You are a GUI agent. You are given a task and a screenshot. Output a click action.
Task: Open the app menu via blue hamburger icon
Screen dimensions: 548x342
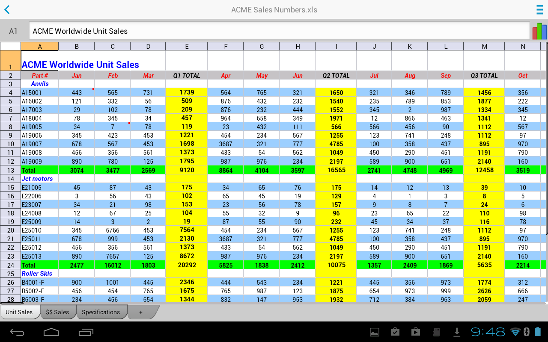click(x=539, y=9)
